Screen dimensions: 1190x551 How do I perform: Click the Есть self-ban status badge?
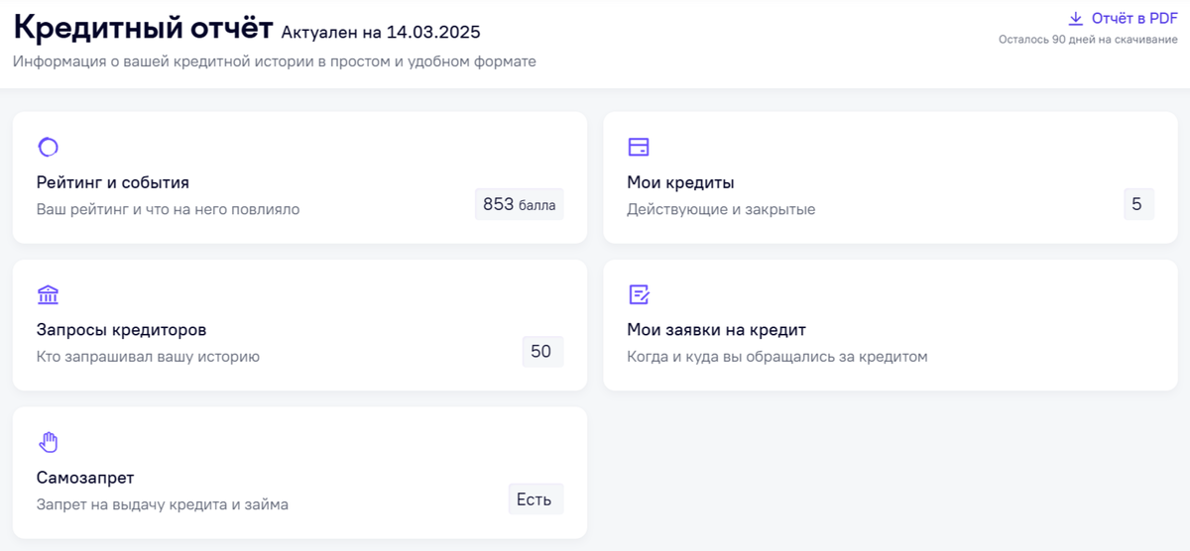tap(535, 499)
